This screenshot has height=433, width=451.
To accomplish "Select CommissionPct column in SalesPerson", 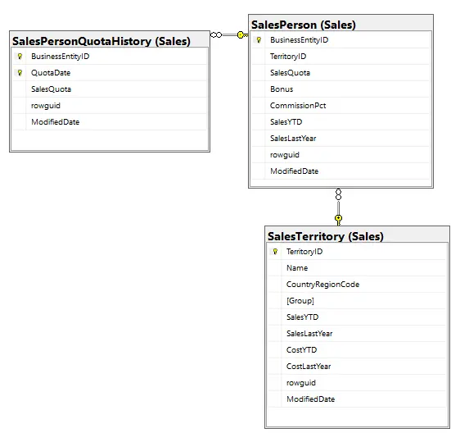I will pyautogui.click(x=341, y=106).
